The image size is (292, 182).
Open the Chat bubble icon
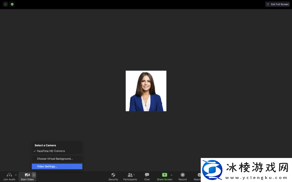point(147,175)
